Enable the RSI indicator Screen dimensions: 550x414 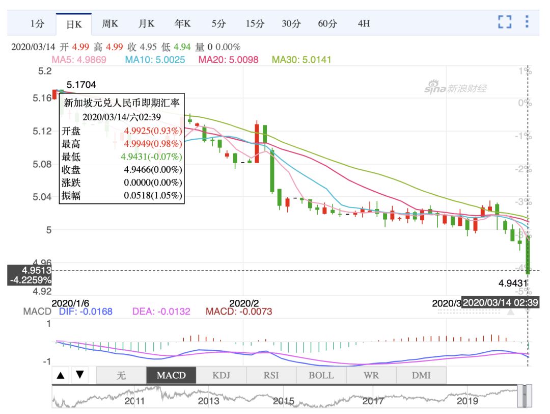[271, 376]
